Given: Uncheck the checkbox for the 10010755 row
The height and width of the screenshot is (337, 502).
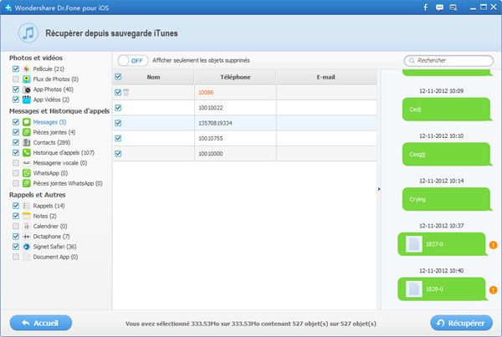Looking at the screenshot, I should 118,139.
